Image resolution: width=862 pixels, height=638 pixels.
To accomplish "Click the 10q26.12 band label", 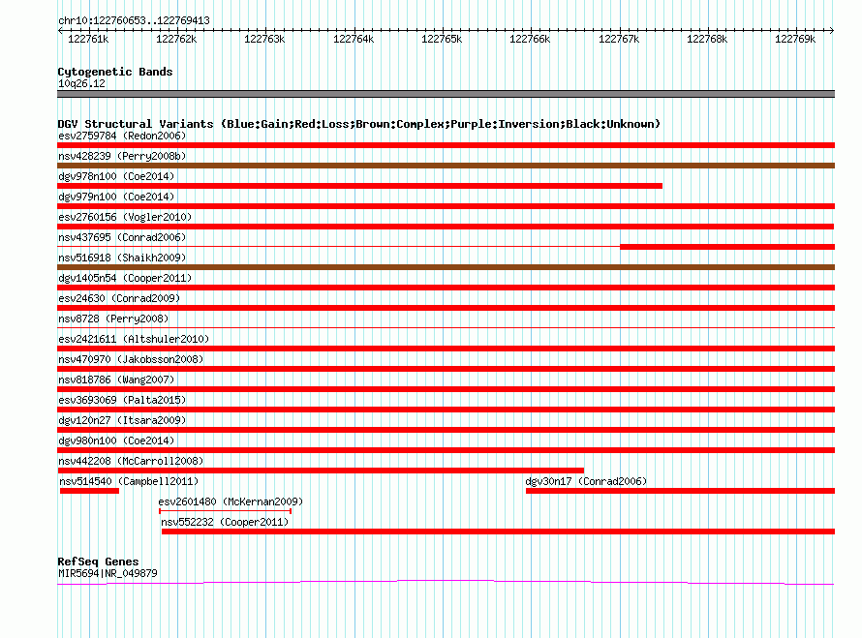I will (x=81, y=83).
